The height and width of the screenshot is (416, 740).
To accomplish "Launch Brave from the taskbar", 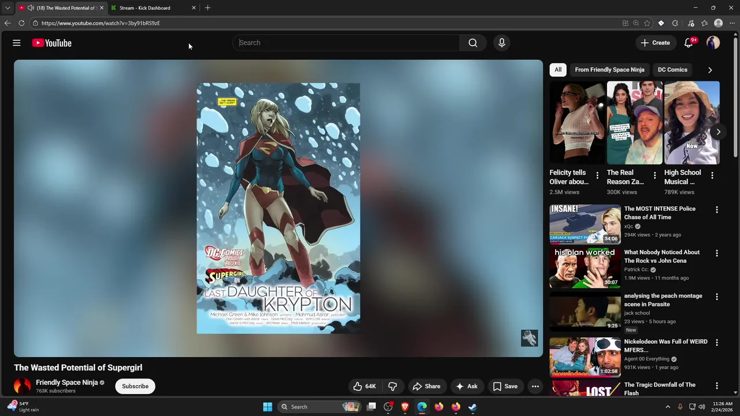I will [x=405, y=407].
